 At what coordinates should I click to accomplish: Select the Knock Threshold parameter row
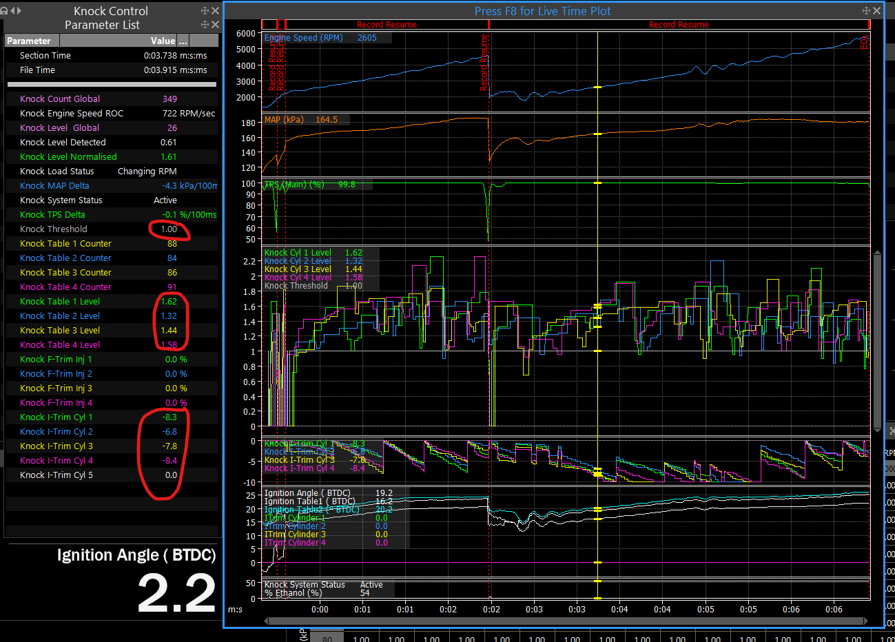(x=112, y=229)
